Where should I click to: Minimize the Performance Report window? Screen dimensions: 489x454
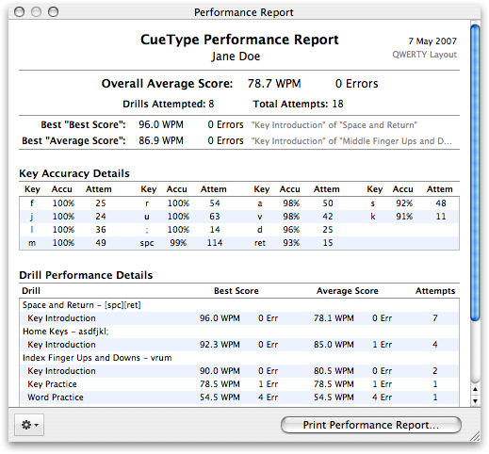(37, 12)
